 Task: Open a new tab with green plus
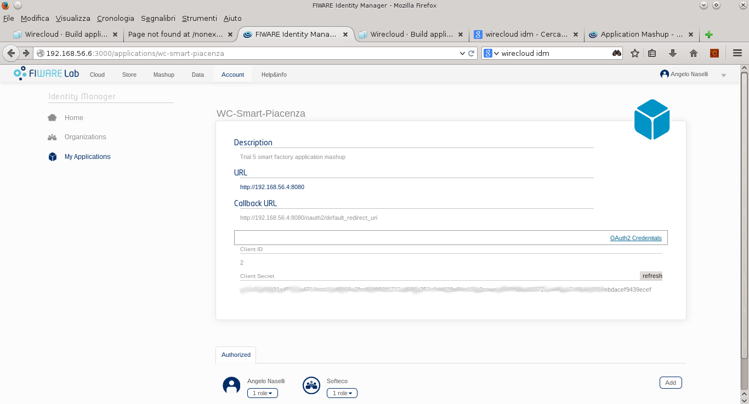pos(709,35)
